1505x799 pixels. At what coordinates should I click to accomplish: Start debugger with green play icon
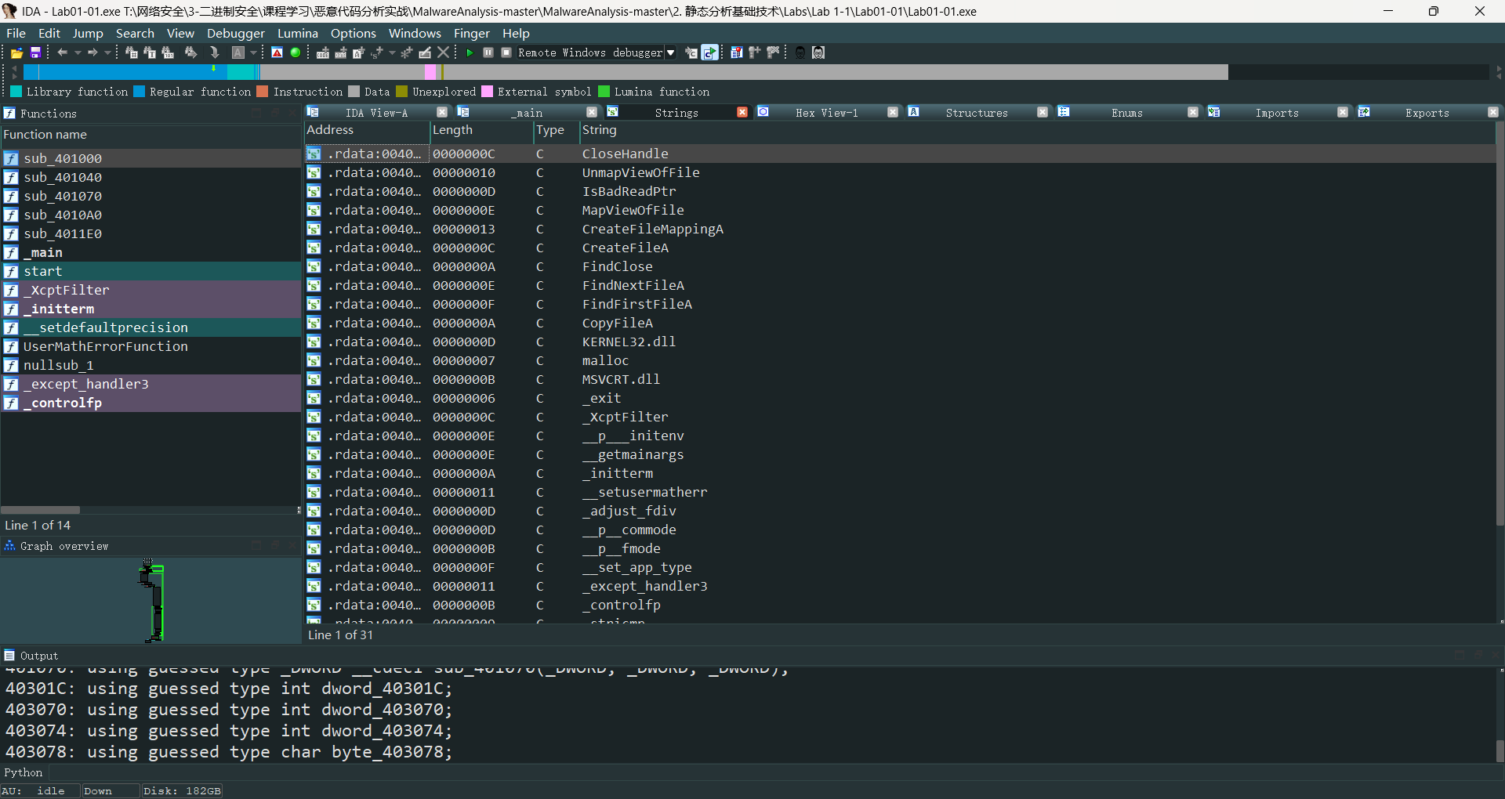tap(470, 52)
